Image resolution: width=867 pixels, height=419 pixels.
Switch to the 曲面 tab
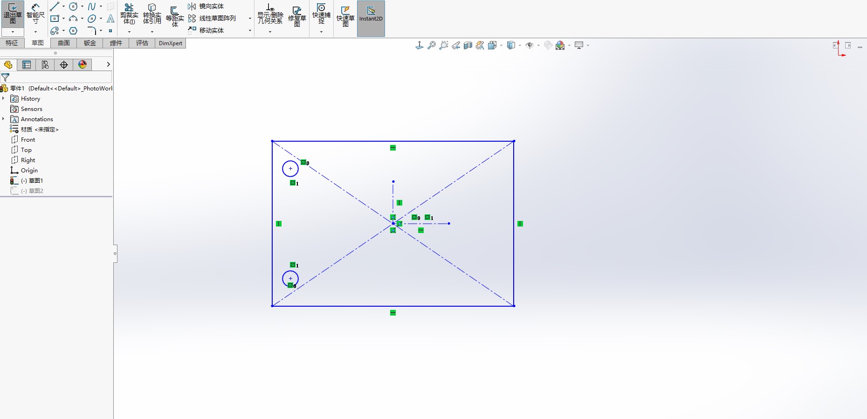pos(64,43)
